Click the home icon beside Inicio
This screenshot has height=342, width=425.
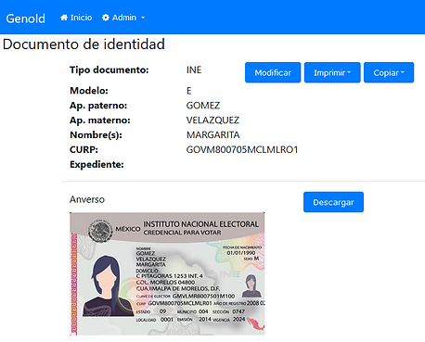click(x=64, y=18)
